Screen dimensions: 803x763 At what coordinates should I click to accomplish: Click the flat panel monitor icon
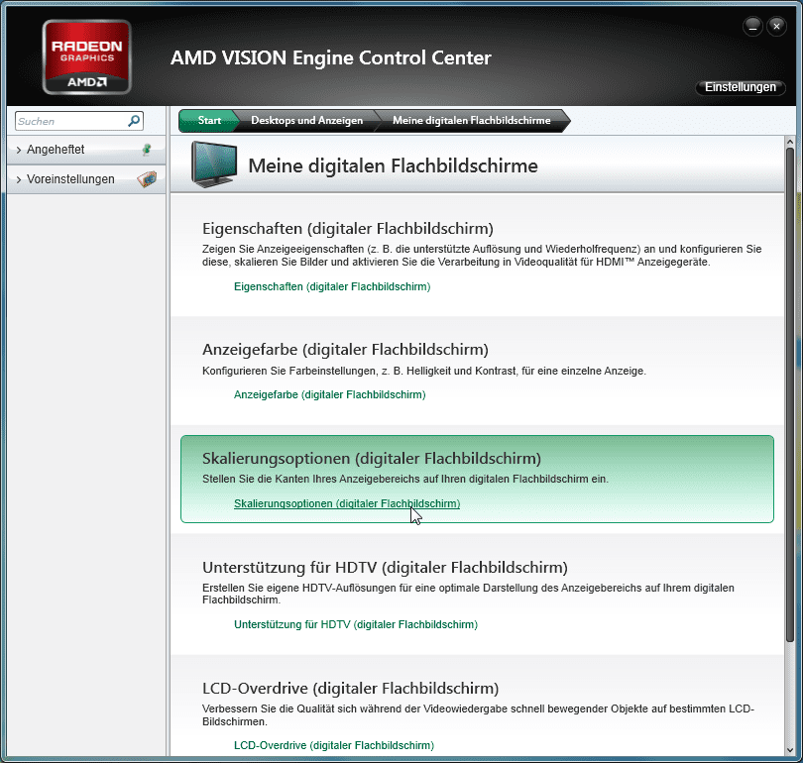click(x=214, y=163)
